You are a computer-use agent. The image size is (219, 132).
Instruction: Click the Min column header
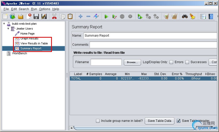click(127, 74)
